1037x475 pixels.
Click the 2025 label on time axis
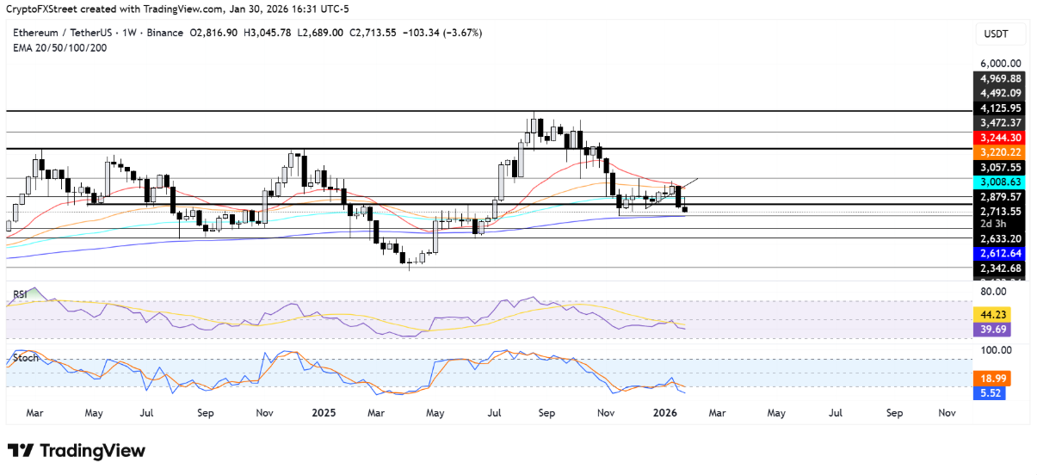tap(323, 413)
